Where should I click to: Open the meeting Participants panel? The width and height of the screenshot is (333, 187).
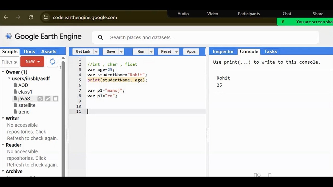[249, 14]
